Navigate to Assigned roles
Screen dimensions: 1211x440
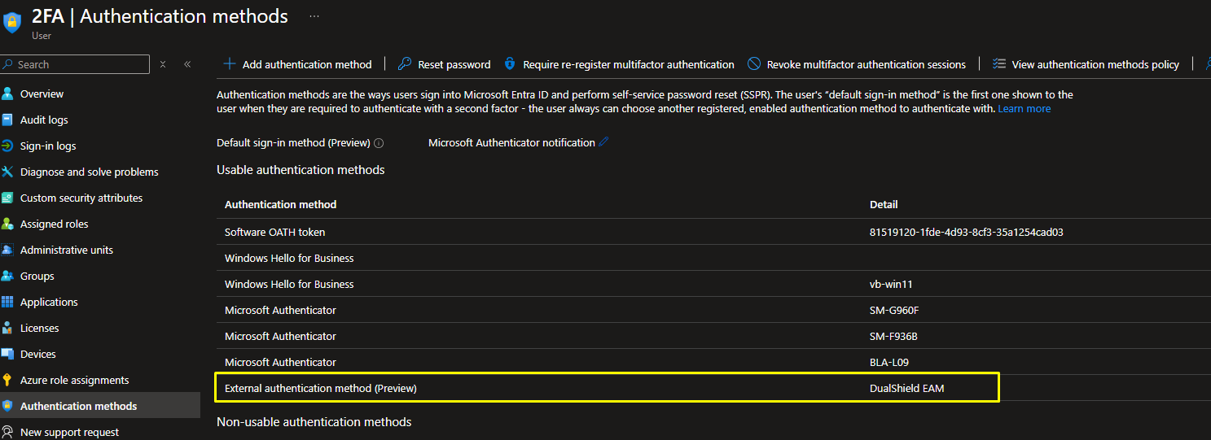point(54,224)
